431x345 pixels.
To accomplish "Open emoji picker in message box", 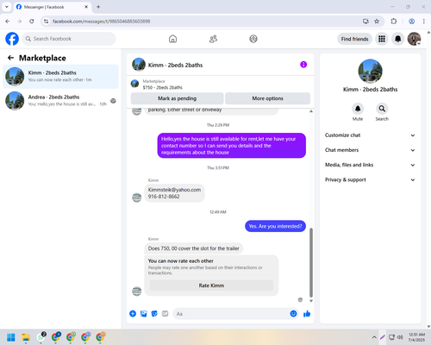I will coord(293,314).
